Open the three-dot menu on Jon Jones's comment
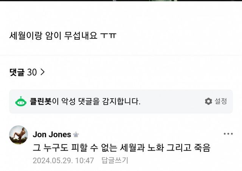242x171 pixels. [228, 134]
